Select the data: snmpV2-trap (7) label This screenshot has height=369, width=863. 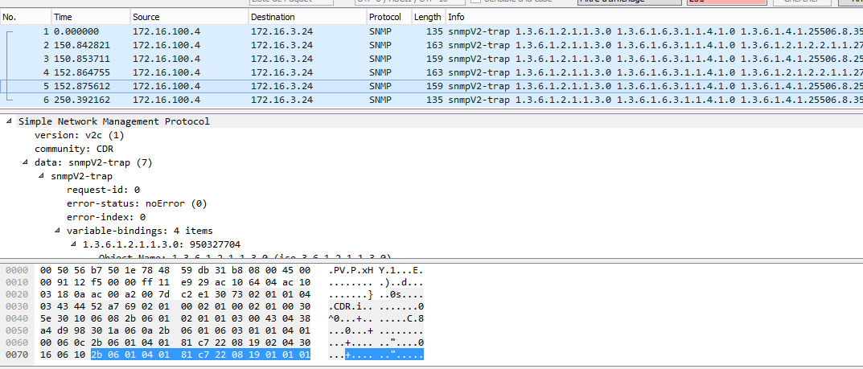93,162
